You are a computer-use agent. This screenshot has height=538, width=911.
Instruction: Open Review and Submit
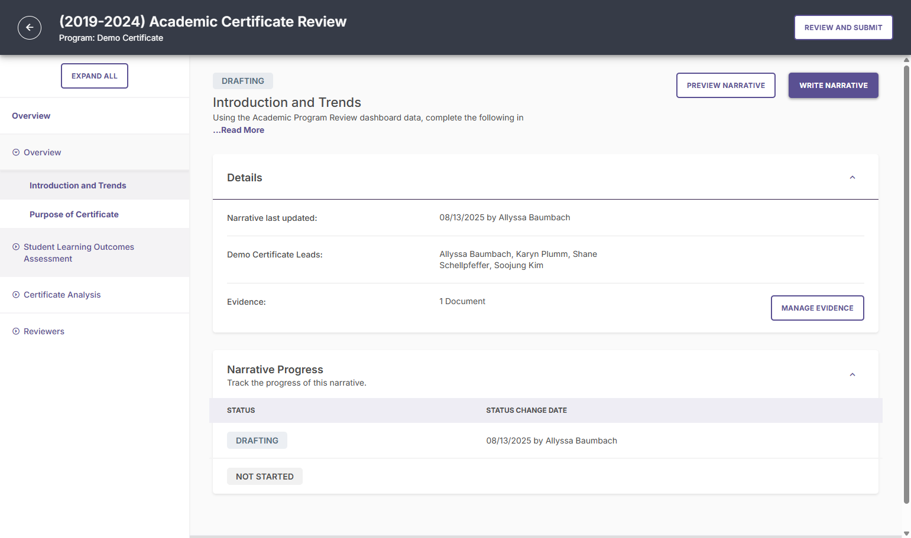coord(843,28)
